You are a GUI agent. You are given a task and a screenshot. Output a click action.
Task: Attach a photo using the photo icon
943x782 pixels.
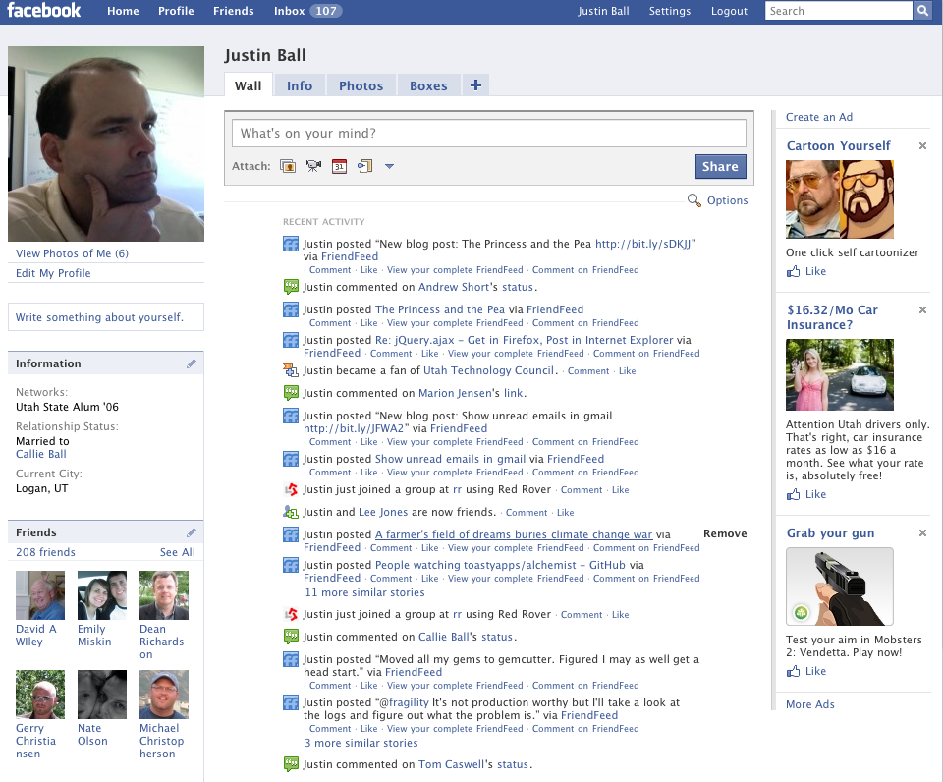tap(288, 166)
